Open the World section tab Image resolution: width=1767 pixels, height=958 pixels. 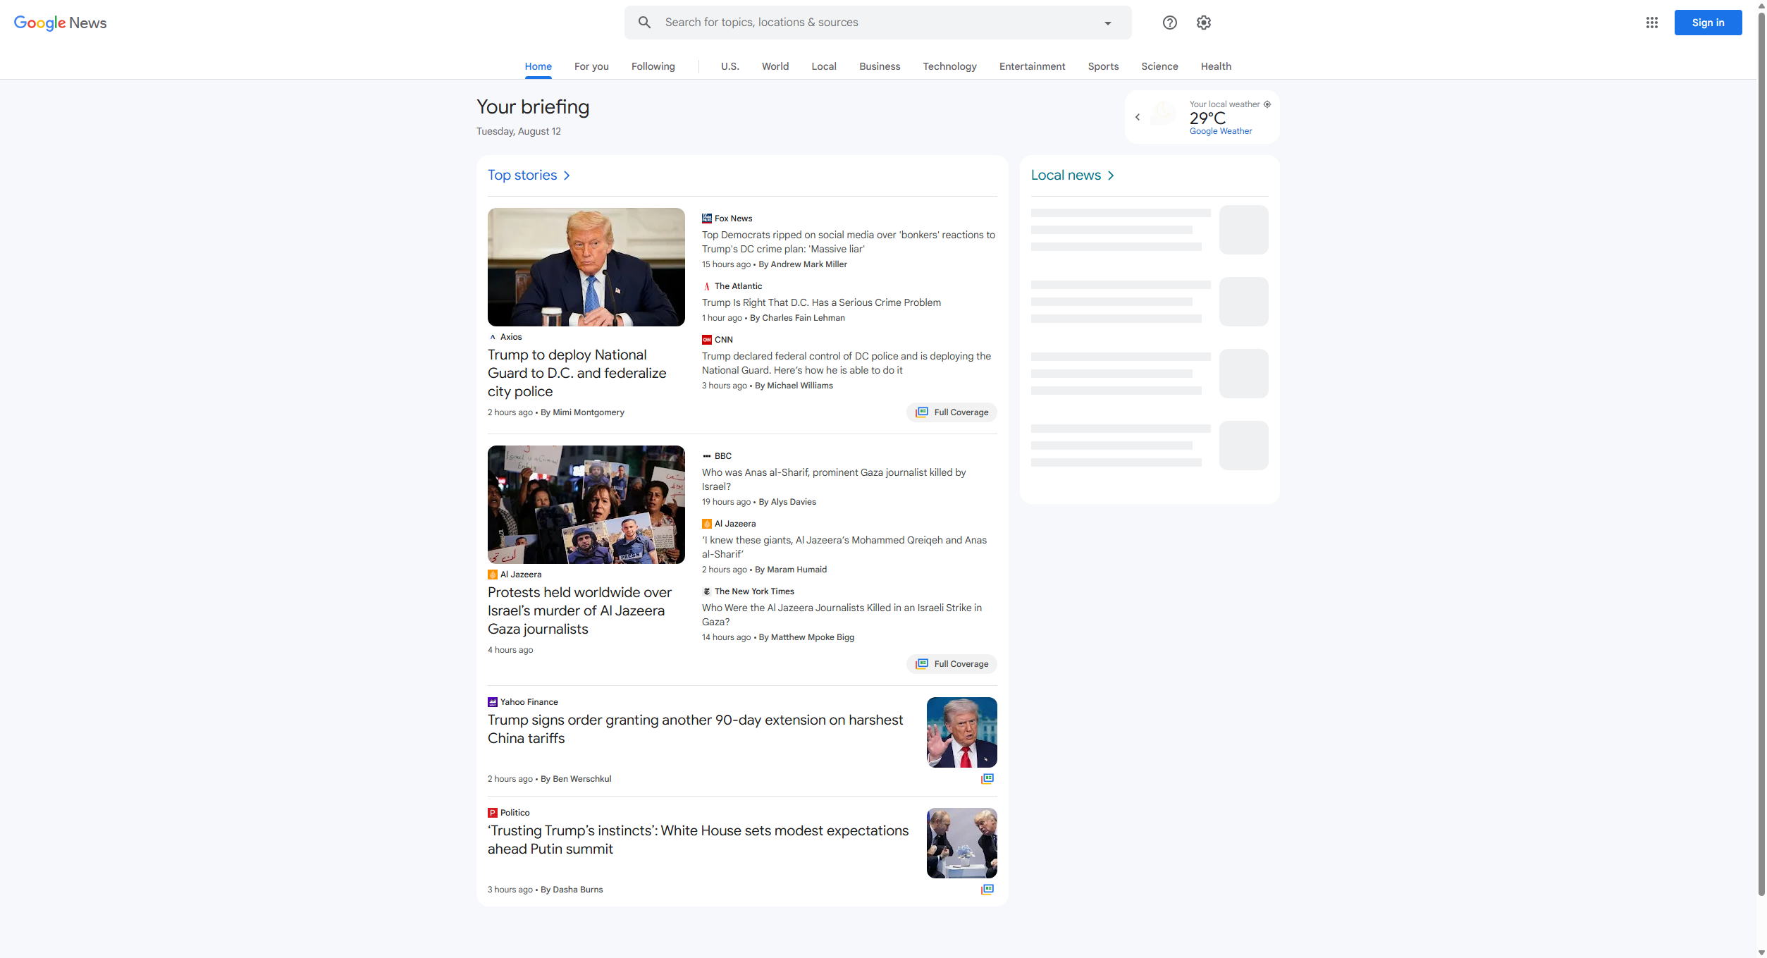[775, 66]
